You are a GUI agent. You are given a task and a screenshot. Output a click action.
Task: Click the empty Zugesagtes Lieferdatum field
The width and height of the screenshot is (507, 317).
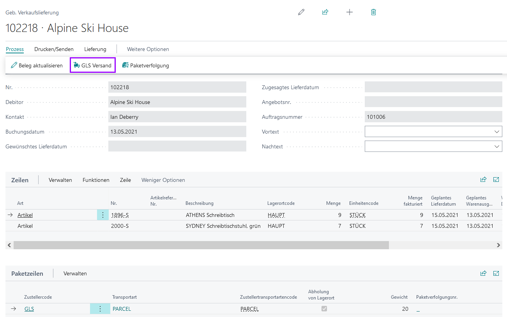click(433, 87)
